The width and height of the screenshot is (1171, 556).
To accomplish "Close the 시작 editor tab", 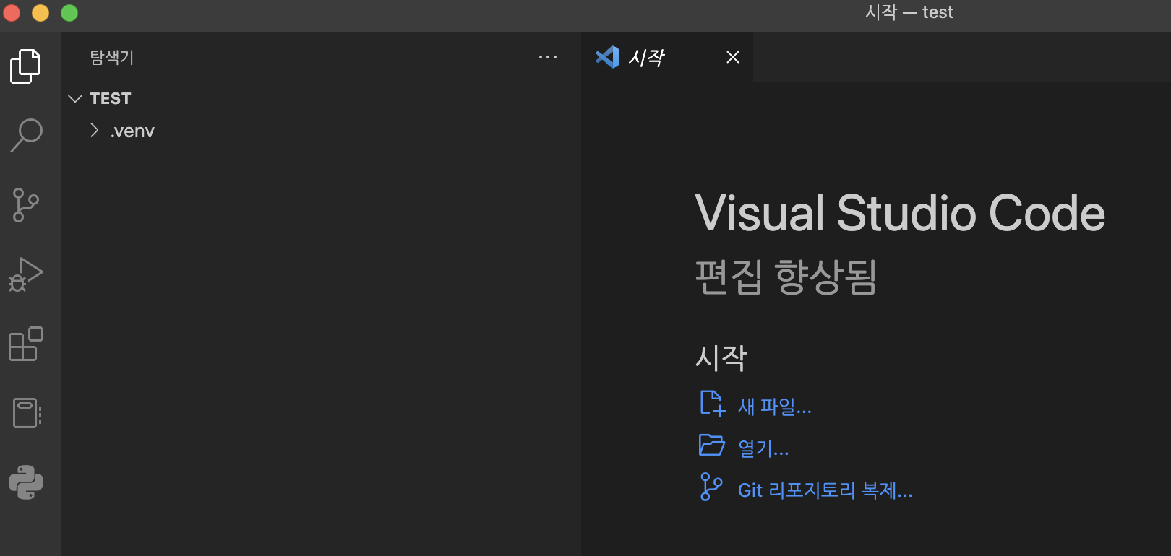I will [x=733, y=57].
